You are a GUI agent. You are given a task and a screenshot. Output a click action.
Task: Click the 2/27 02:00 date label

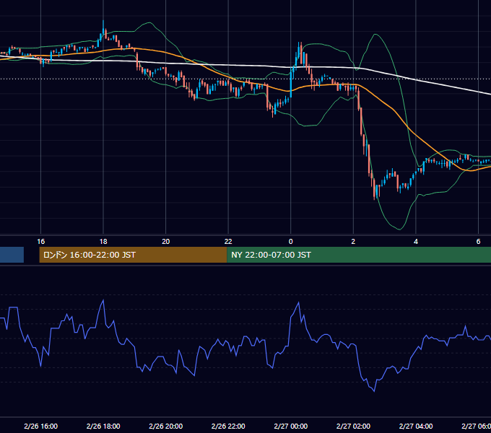[353, 426]
